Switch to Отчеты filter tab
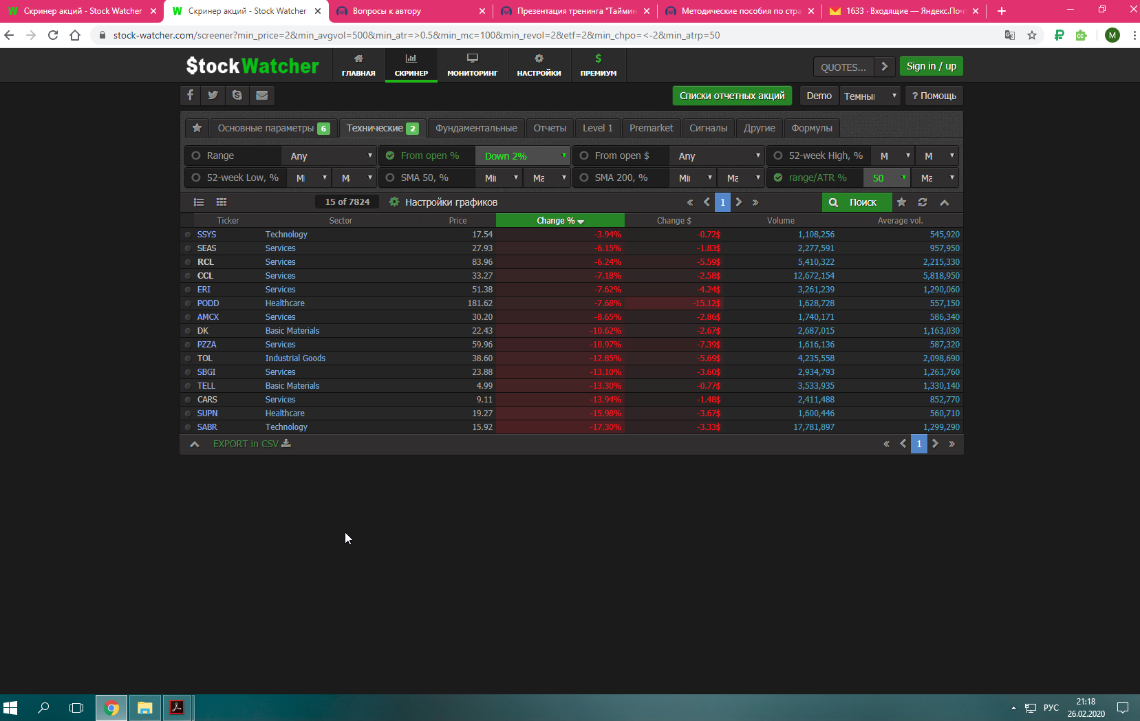Screen dimensions: 1140x721 (550, 128)
